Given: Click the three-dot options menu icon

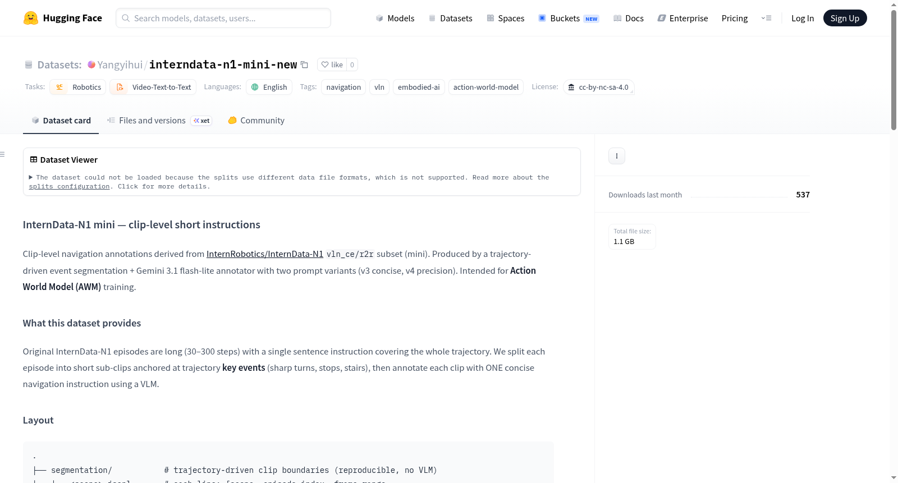Looking at the screenshot, I should [617, 156].
